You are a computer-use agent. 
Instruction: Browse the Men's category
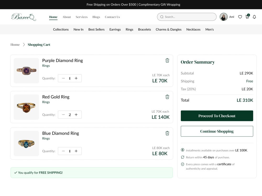pos(210,30)
